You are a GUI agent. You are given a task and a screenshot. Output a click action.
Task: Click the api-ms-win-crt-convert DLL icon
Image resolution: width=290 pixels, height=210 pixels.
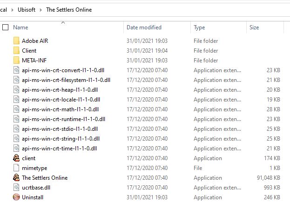tap(17, 70)
